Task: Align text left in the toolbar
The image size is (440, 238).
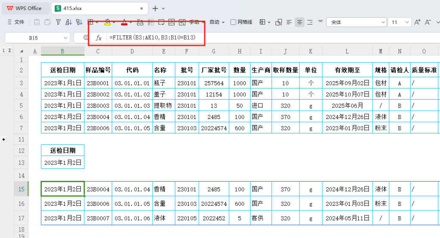Action: [289, 22]
